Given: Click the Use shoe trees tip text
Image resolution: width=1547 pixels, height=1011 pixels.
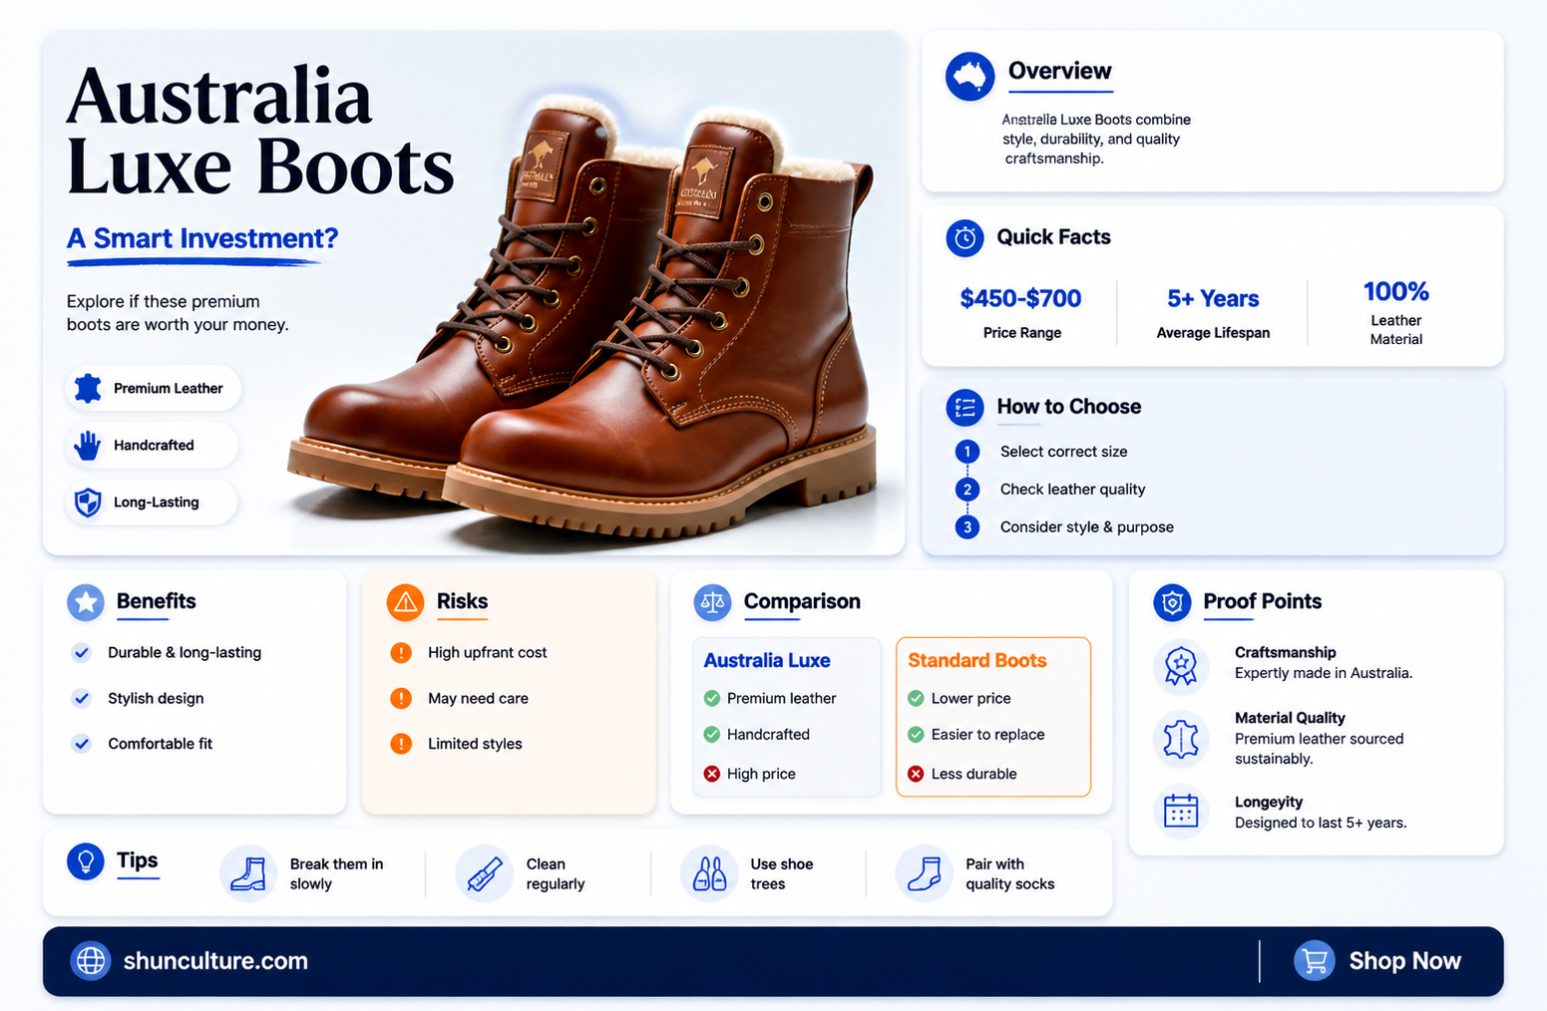Looking at the screenshot, I should pos(782,874).
